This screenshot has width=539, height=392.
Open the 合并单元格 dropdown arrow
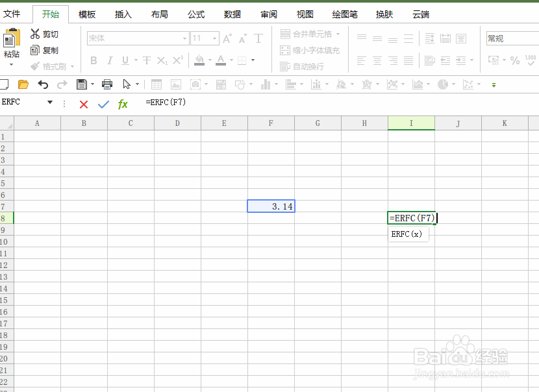tap(338, 34)
